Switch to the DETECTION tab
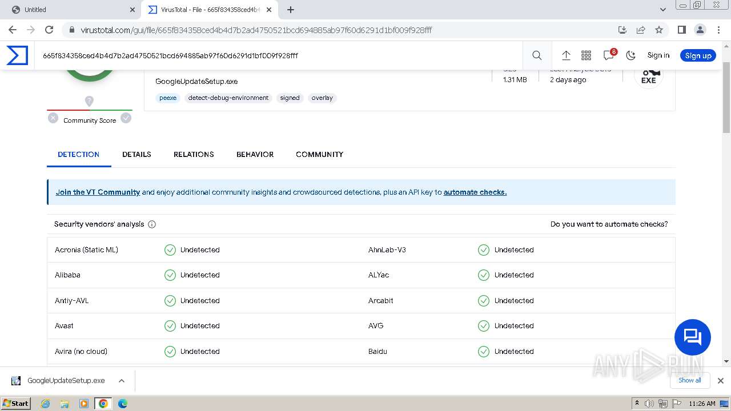 tap(79, 154)
